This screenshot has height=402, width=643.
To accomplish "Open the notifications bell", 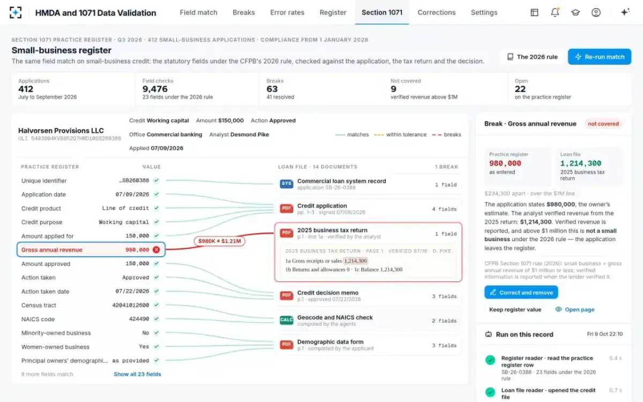I will 555,12.
